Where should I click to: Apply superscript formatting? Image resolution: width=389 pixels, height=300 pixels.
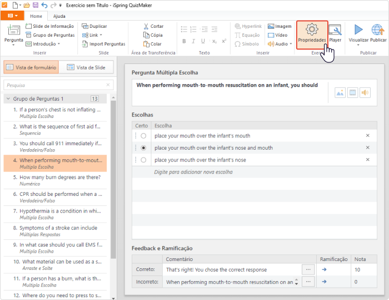click(224, 41)
